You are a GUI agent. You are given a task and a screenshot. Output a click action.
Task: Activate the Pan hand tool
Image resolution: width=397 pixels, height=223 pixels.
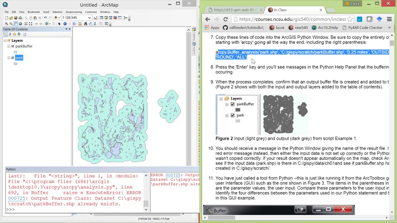[x=16, y=24]
